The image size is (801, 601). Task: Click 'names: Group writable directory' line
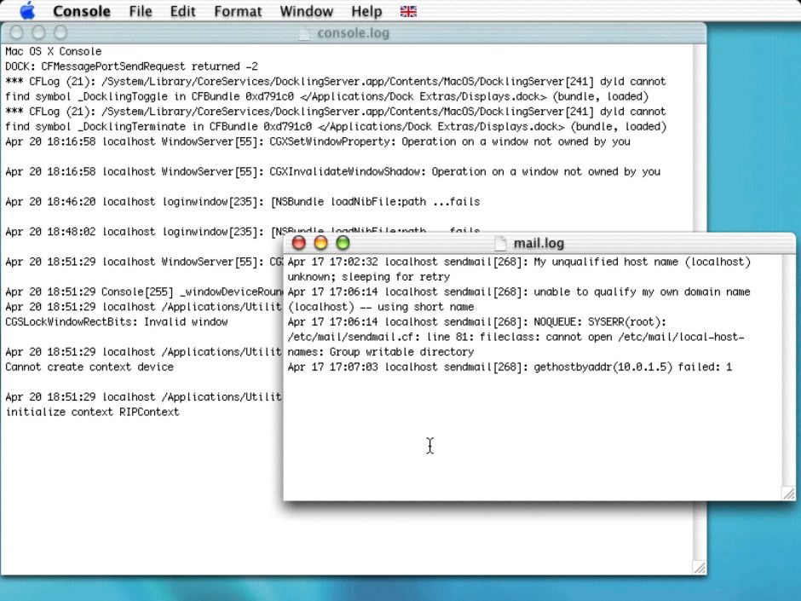click(381, 352)
